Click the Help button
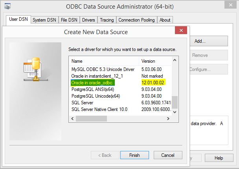Screen dimensions: 239x169 219,158
